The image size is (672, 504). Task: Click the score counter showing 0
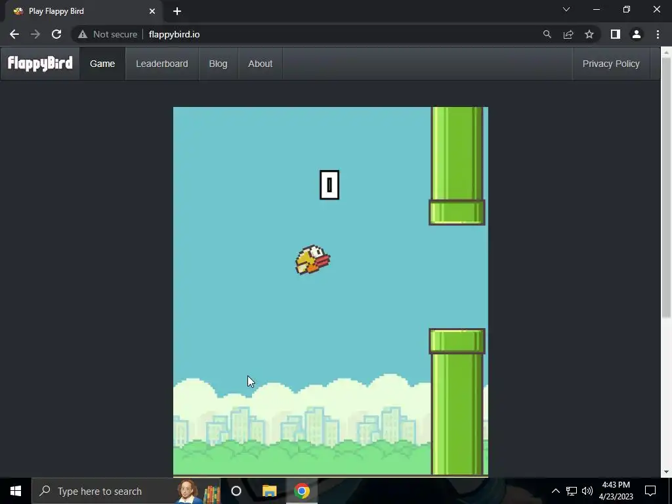pyautogui.click(x=329, y=184)
